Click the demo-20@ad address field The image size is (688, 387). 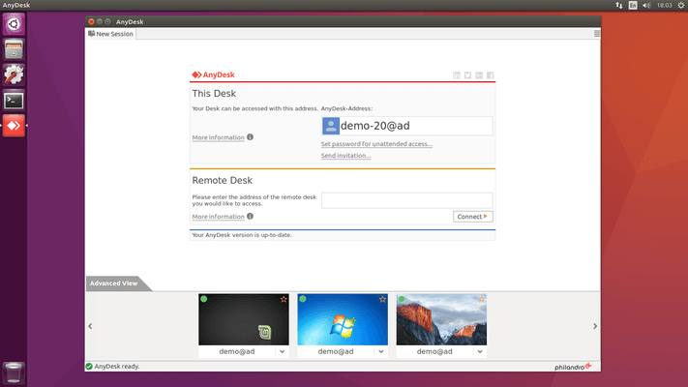click(x=406, y=126)
